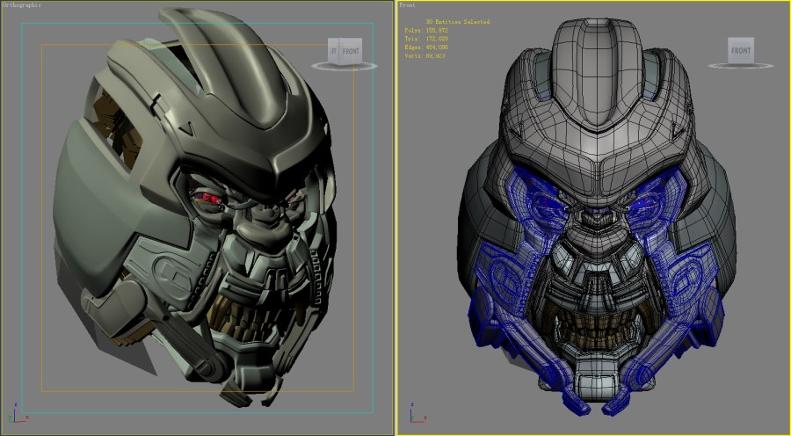Click the left side face of the Orthographic ViewCube

pyautogui.click(x=333, y=50)
